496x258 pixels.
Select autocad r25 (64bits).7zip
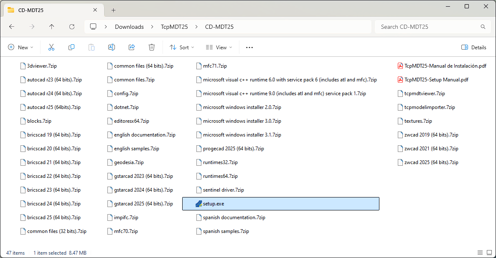click(50, 108)
